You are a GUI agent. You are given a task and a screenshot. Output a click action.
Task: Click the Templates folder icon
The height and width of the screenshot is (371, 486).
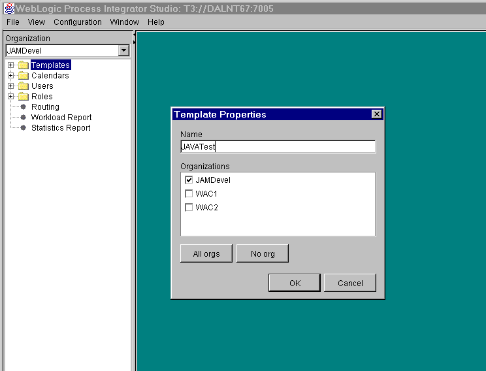(24, 65)
